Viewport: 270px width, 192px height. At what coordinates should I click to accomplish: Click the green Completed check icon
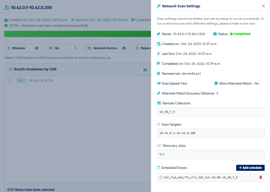231,34
